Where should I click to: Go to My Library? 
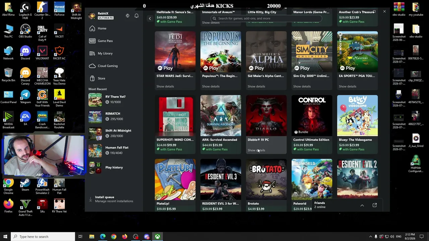tap(114, 53)
